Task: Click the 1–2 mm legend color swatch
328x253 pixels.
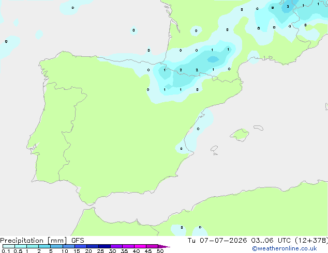Action: click(x=33, y=246)
